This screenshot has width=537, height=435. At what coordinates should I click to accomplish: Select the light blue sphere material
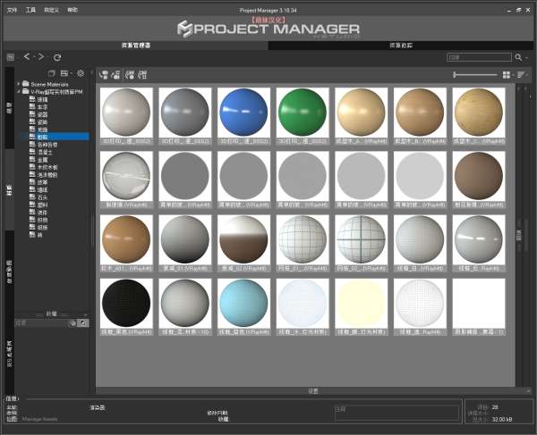tap(243, 303)
